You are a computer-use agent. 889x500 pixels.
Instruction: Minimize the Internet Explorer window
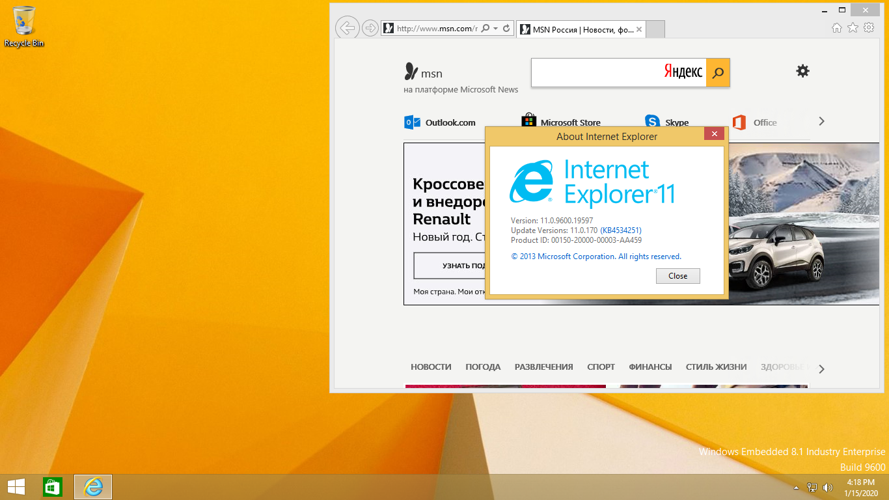pos(823,10)
